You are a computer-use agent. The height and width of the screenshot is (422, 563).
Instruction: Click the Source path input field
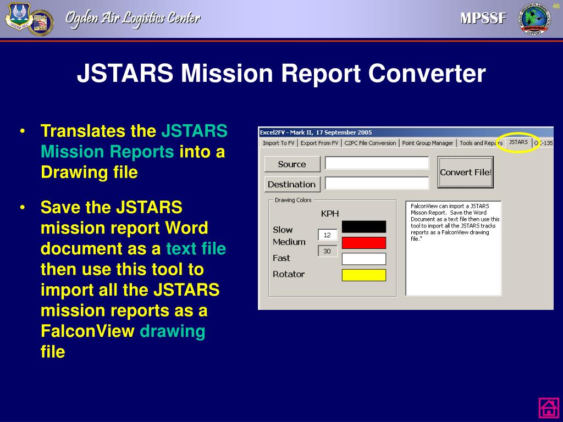tap(377, 163)
